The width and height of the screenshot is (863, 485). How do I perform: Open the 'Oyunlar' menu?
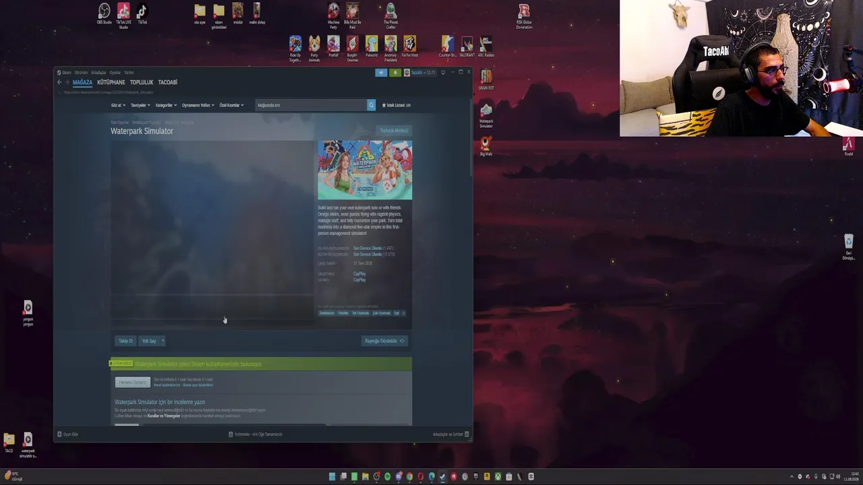115,73
